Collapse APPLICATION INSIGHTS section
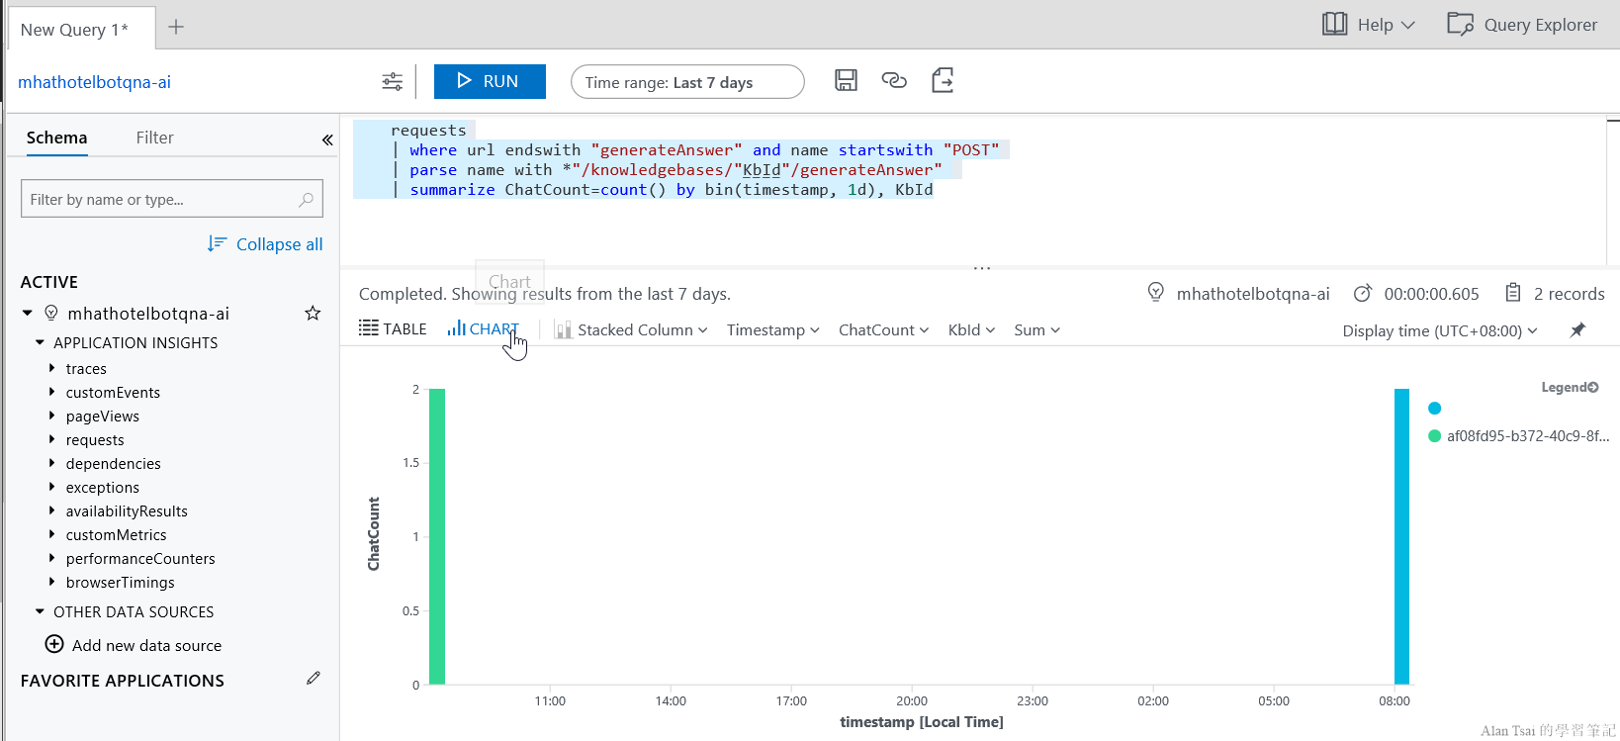 pyautogui.click(x=41, y=342)
